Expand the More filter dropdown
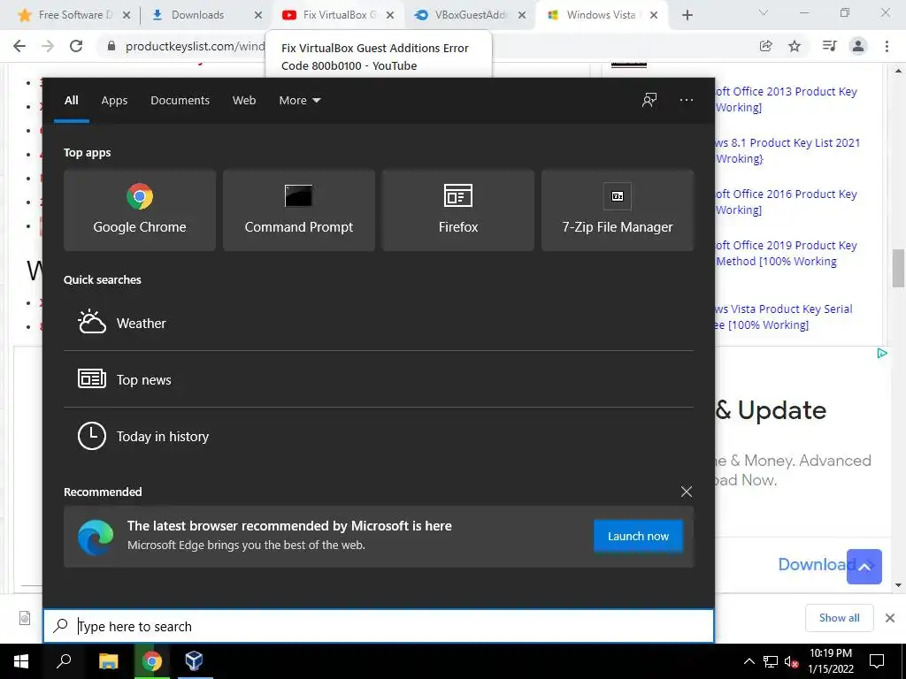Viewport: 906px width, 679px height. point(299,101)
